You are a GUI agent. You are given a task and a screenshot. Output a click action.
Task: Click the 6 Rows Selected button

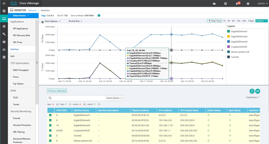57,91
